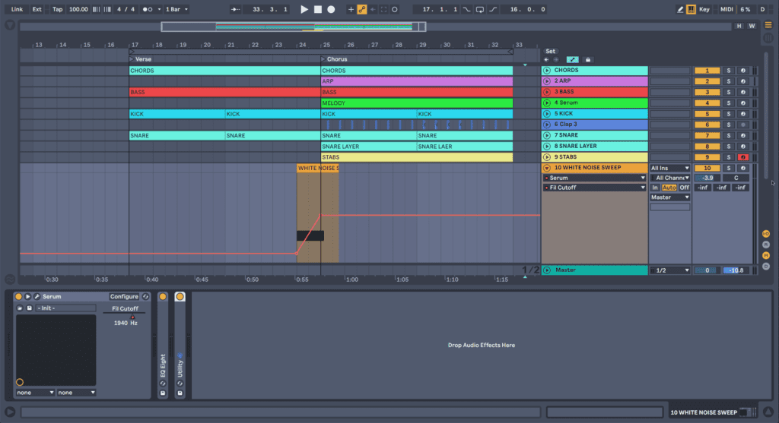779x423 pixels.
Task: Solo the 5 KICK track
Action: pos(729,114)
